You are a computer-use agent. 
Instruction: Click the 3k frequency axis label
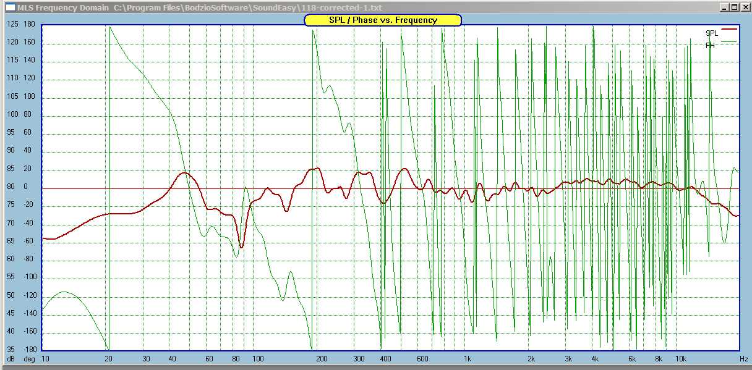[x=568, y=358]
